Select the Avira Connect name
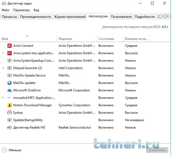173x157 pixels. pyautogui.click(x=23, y=46)
